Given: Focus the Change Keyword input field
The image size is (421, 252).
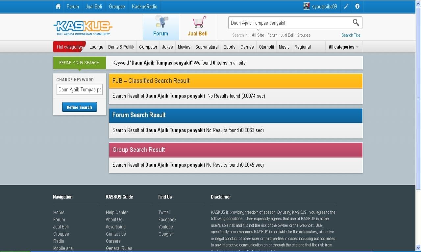Looking at the screenshot, I should (x=80, y=90).
